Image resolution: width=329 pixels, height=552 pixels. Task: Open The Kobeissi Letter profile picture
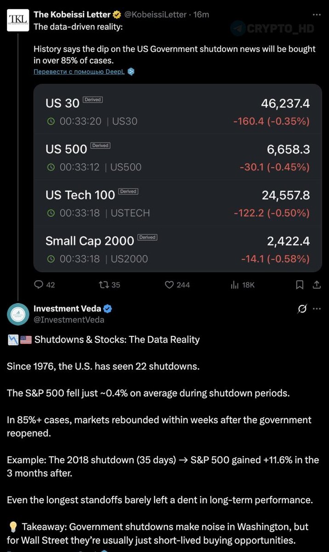coord(18,20)
